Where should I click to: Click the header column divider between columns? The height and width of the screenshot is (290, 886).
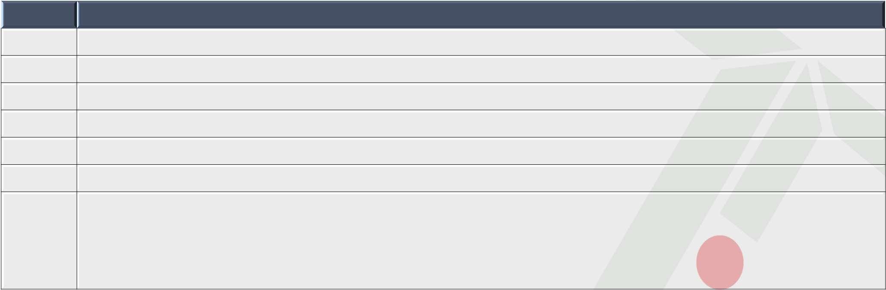[77, 15]
